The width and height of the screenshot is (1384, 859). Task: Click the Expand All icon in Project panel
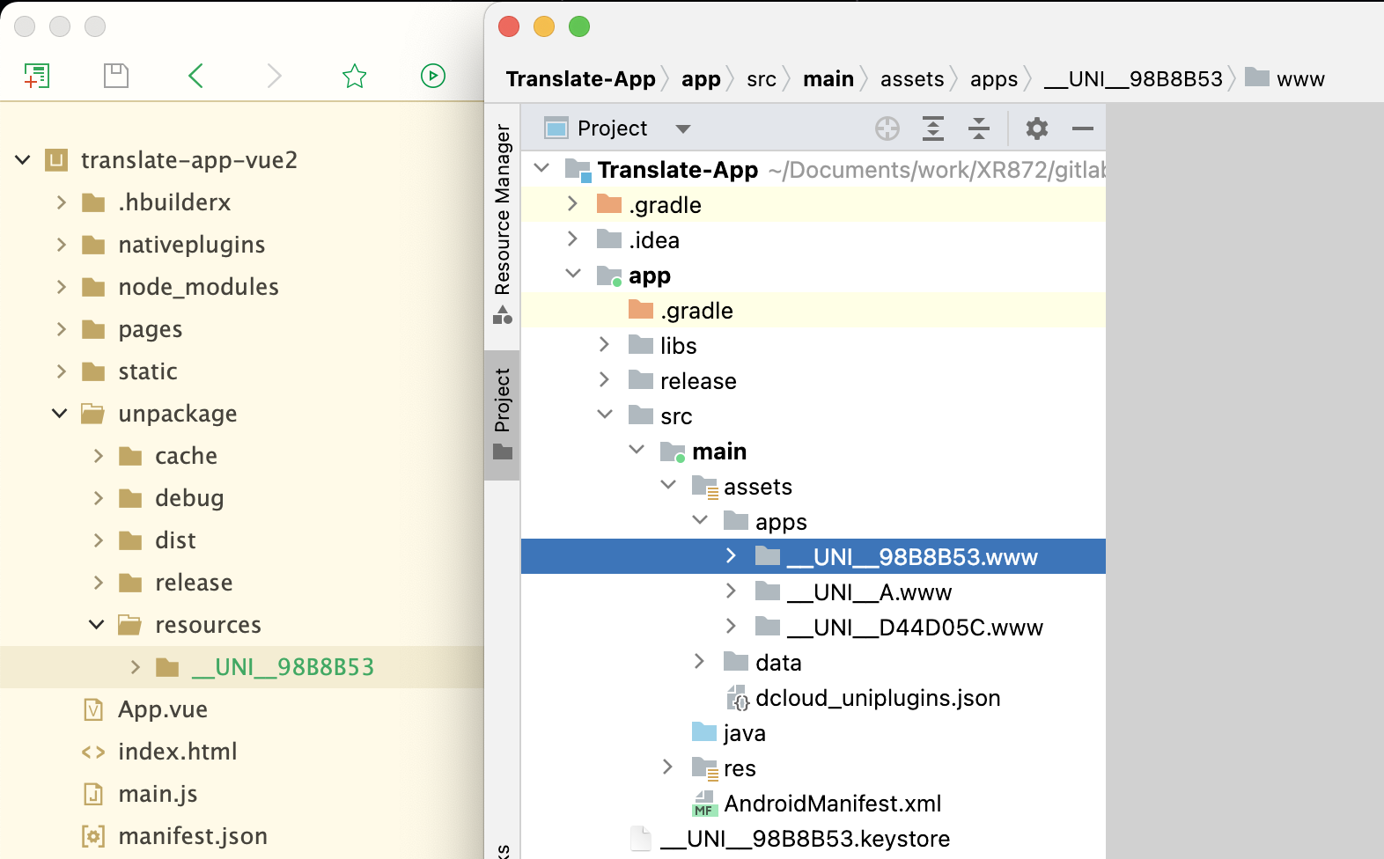(933, 128)
